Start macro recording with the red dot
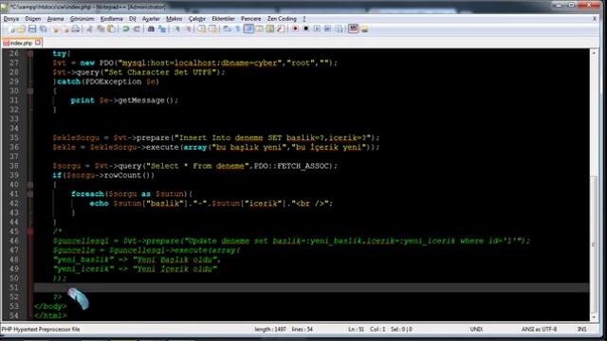The image size is (607, 341). tap(295, 29)
